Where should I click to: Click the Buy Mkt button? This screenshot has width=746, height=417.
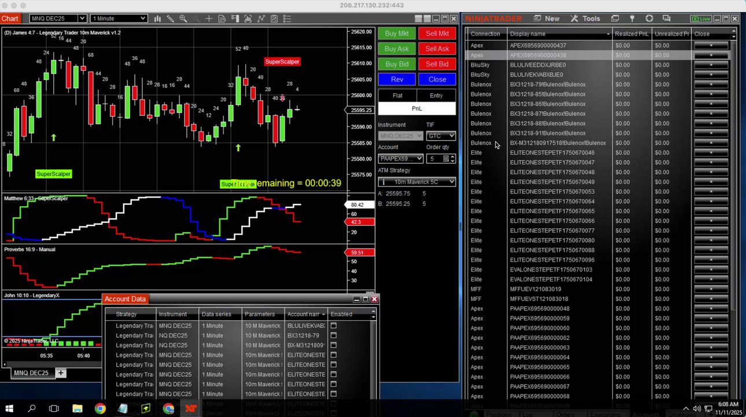coord(396,34)
